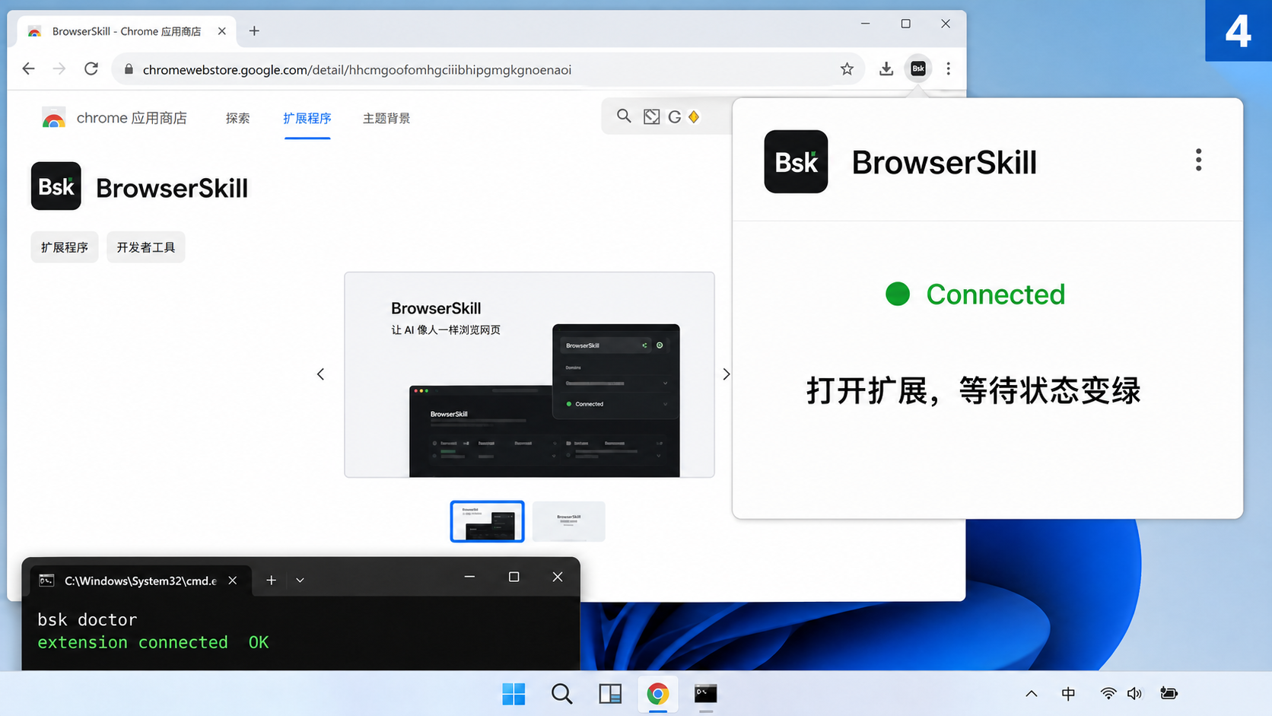Switch to the 扩展程序 store tab

(307, 119)
